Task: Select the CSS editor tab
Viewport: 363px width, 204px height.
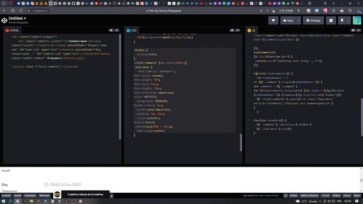Action: pyautogui.click(x=132, y=30)
